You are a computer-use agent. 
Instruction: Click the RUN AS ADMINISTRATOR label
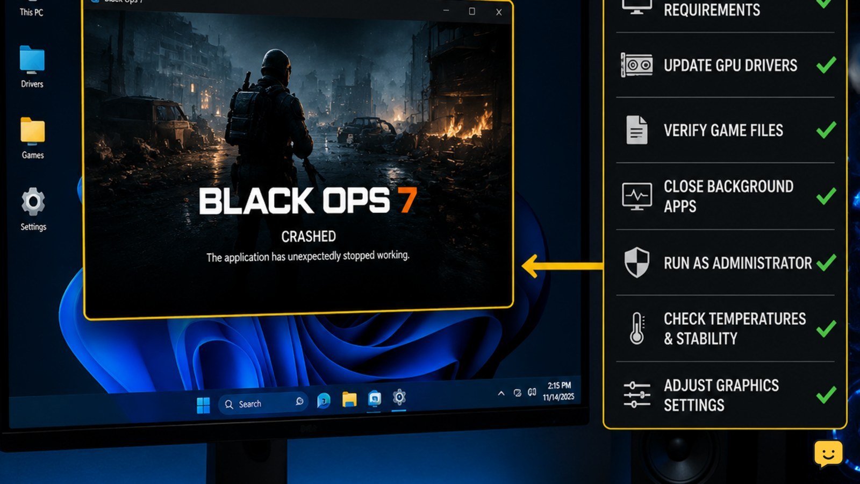tap(737, 263)
